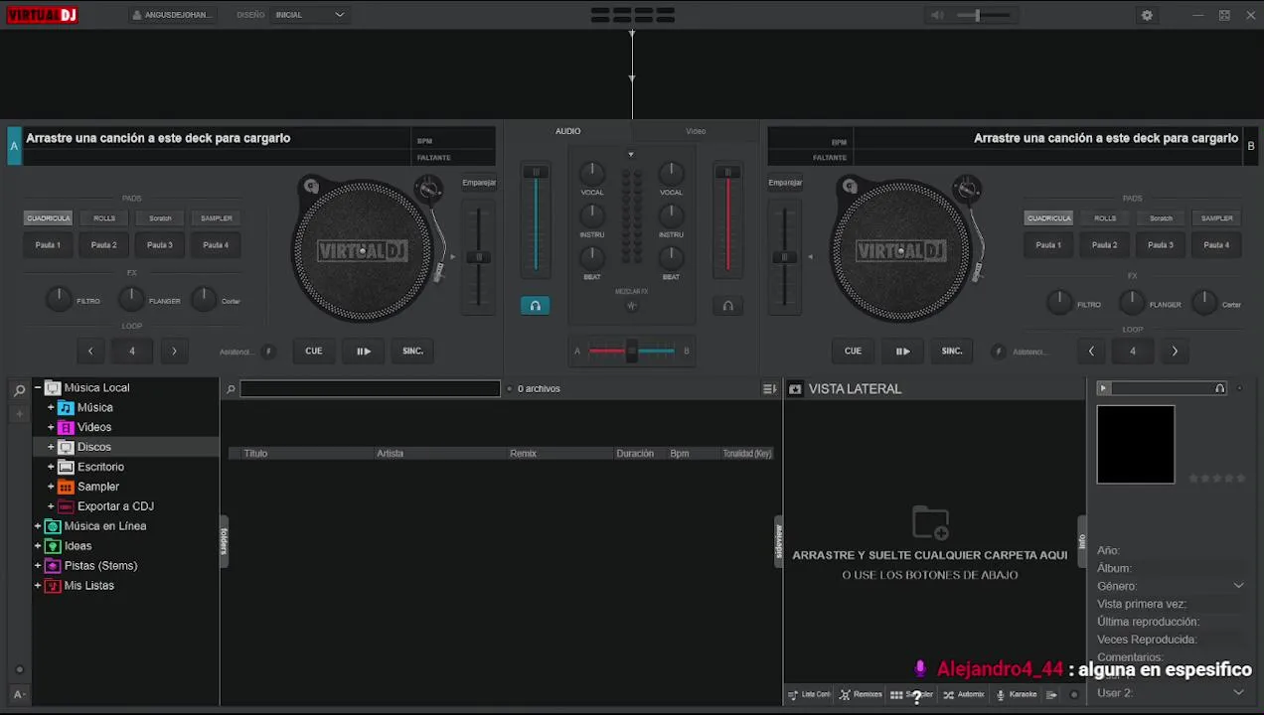Trigger Pauta 3 pad on deck B
Screen dimensions: 1264x715
point(1161,245)
